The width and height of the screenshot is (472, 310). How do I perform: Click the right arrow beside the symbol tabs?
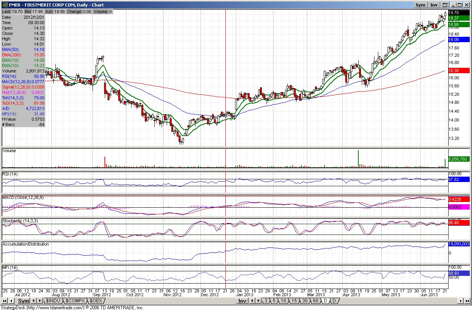tap(39, 301)
